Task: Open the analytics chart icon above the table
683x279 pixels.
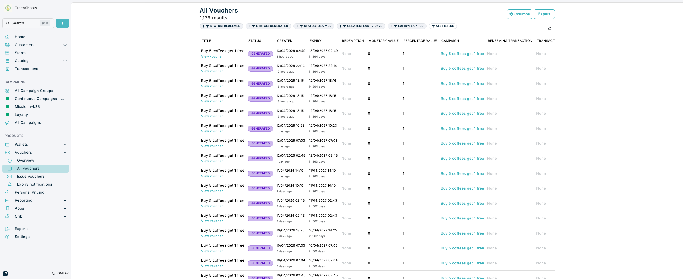Action: coord(549,28)
